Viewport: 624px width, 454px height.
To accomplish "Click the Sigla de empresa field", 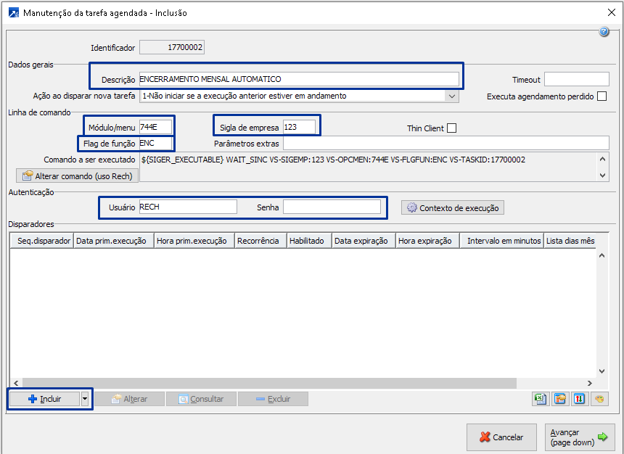I will click(299, 128).
